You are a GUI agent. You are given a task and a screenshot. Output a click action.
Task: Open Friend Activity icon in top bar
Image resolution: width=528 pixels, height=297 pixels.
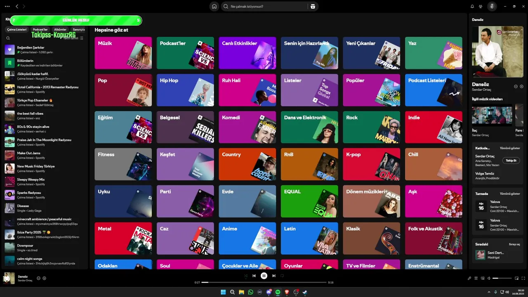pos(481,6)
